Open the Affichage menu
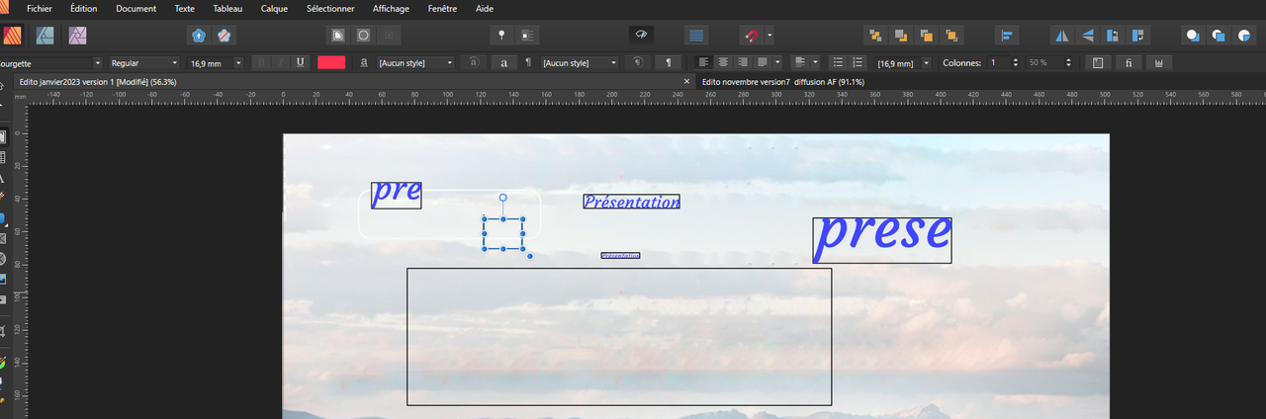The height and width of the screenshot is (419, 1266). click(391, 8)
